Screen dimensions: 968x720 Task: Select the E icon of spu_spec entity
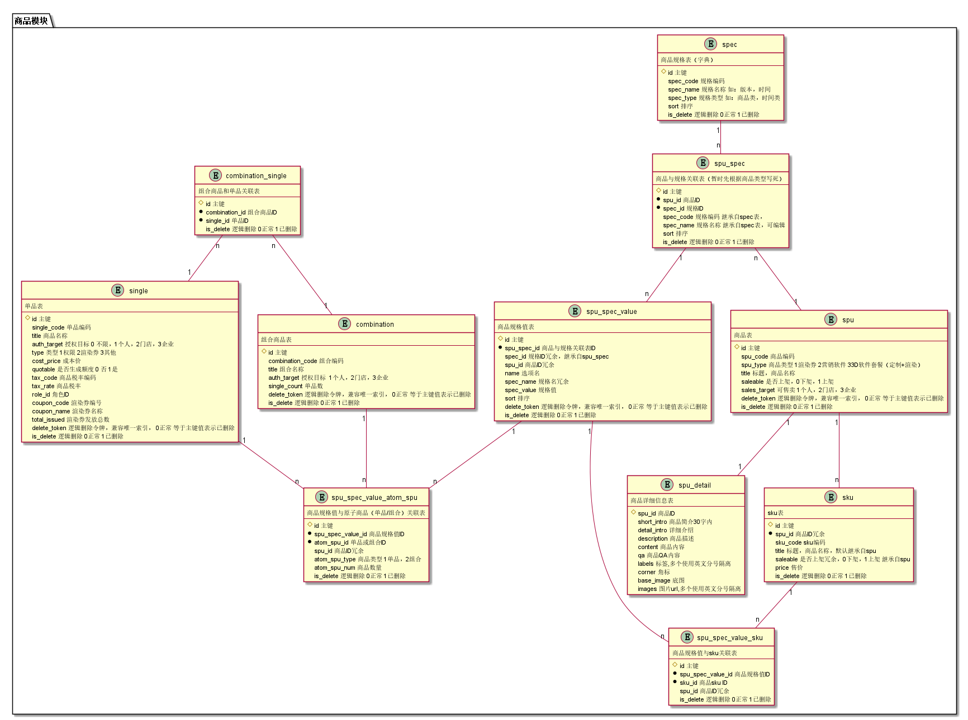[702, 163]
